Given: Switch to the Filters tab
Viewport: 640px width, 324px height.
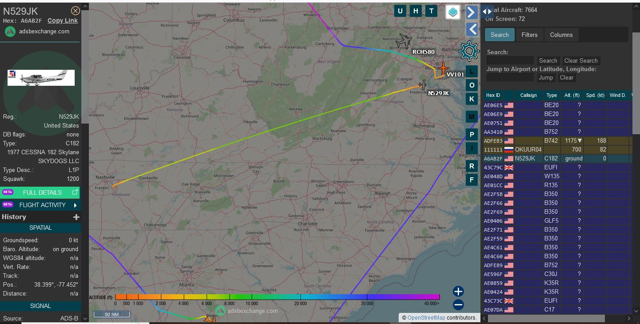Looking at the screenshot, I should (x=529, y=35).
